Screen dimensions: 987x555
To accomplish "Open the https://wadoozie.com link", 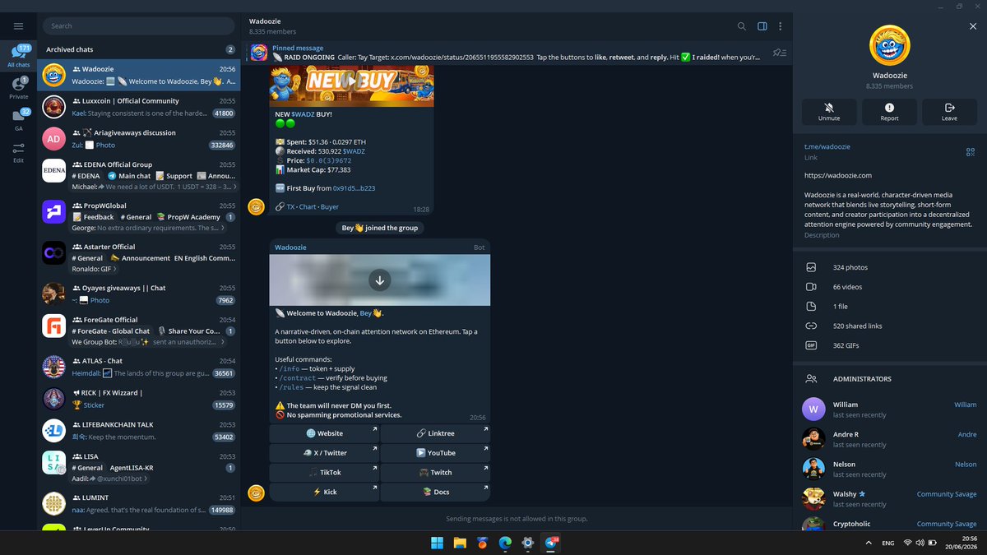I will tap(838, 175).
